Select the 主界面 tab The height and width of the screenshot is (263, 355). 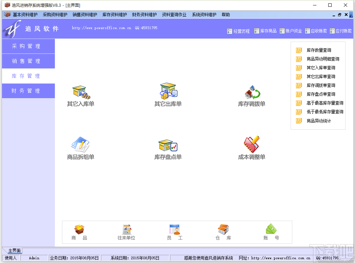coord(14,250)
